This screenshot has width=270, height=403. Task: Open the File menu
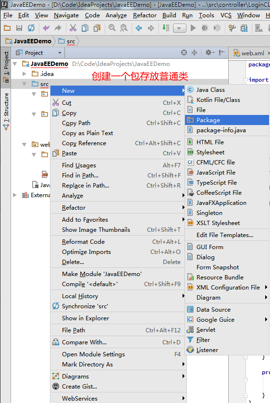pyautogui.click(x=8, y=15)
